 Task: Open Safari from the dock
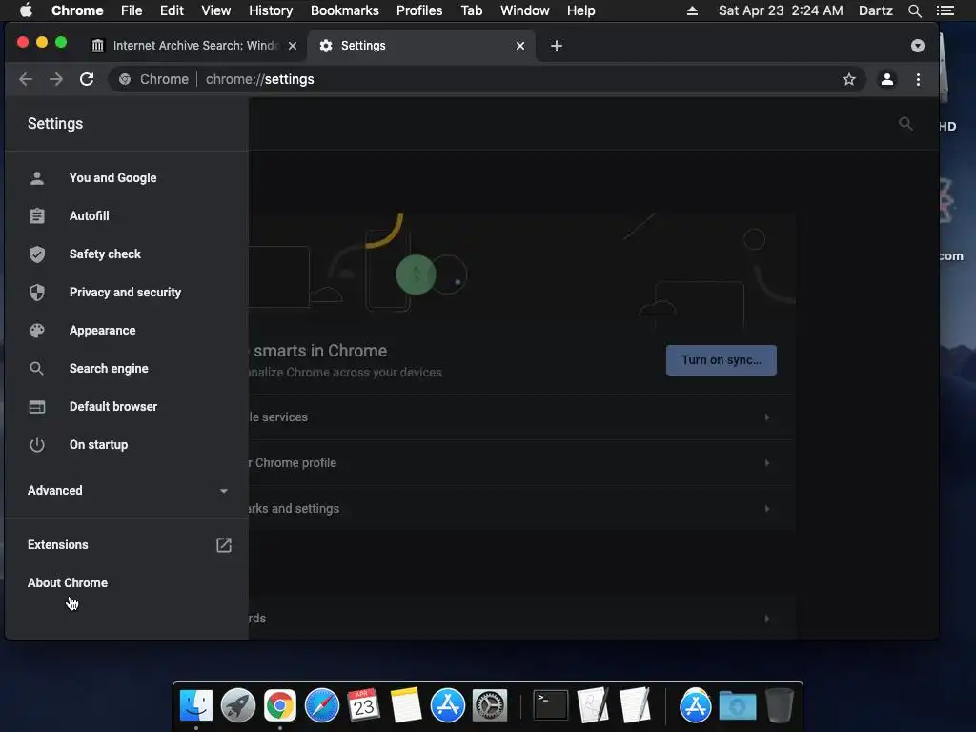322,705
